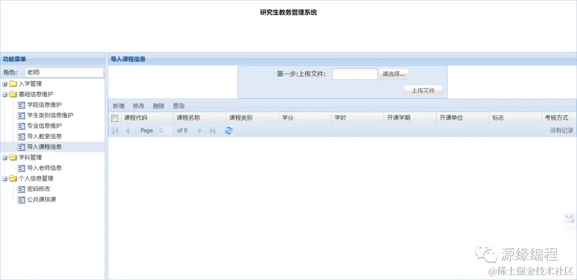The height and width of the screenshot is (280, 577).
Task: Click the 开课单位 column header
Action: pos(463,118)
